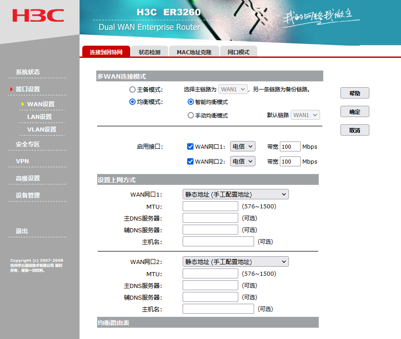Screen dimensions: 401x339
Task: Choose 手动均衡模式 option
Action: coord(190,115)
